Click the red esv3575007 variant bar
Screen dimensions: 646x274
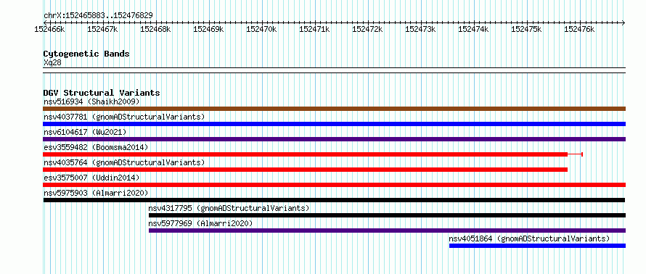[x=334, y=185]
